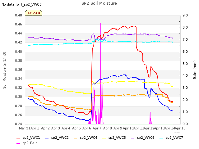The image size is (199, 149).
Task: Click the 0.48 left axis value
Action: pos(19,15)
